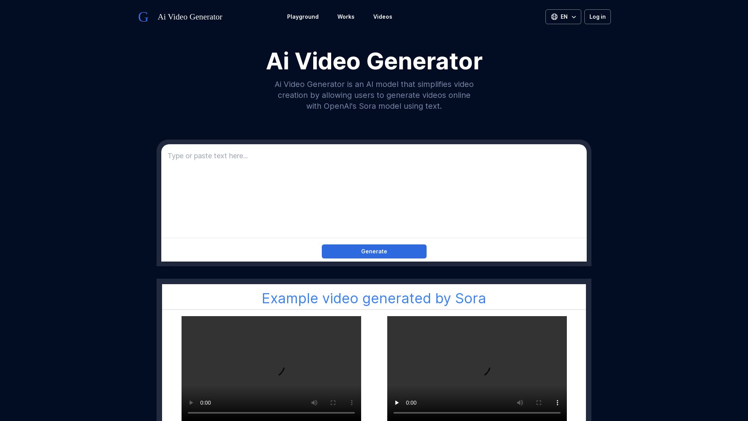Play the left example video

tap(191, 403)
